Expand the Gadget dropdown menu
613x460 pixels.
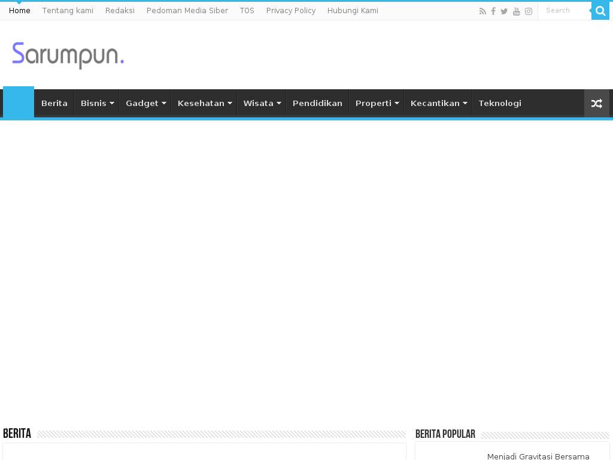tap(145, 103)
